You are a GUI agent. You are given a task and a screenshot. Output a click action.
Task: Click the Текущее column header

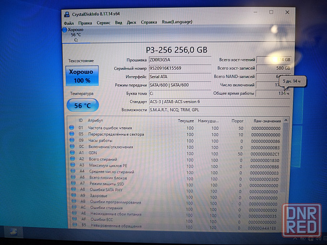coord(185,121)
